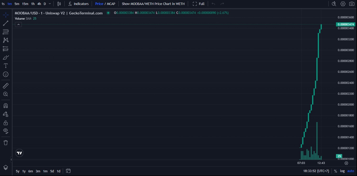Screen dimensions: 357x176
Task: Click the 12:43 time axis label
Action: pos(321,163)
